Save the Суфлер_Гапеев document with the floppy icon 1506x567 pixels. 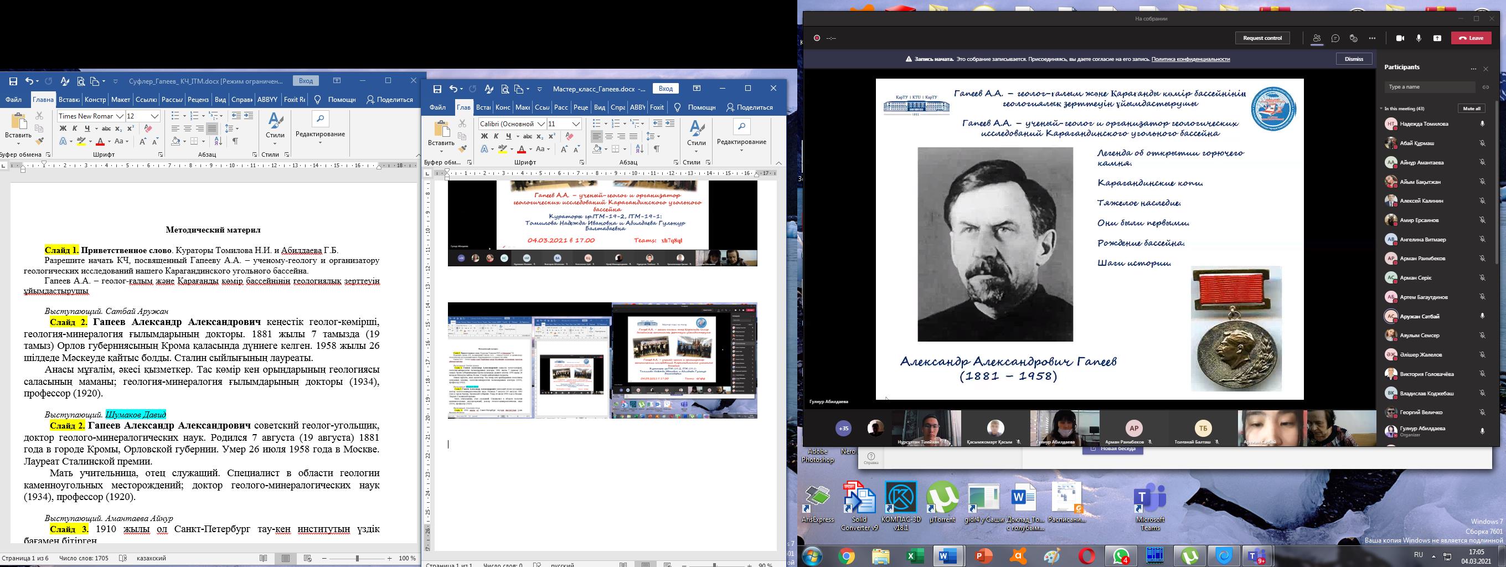(13, 81)
